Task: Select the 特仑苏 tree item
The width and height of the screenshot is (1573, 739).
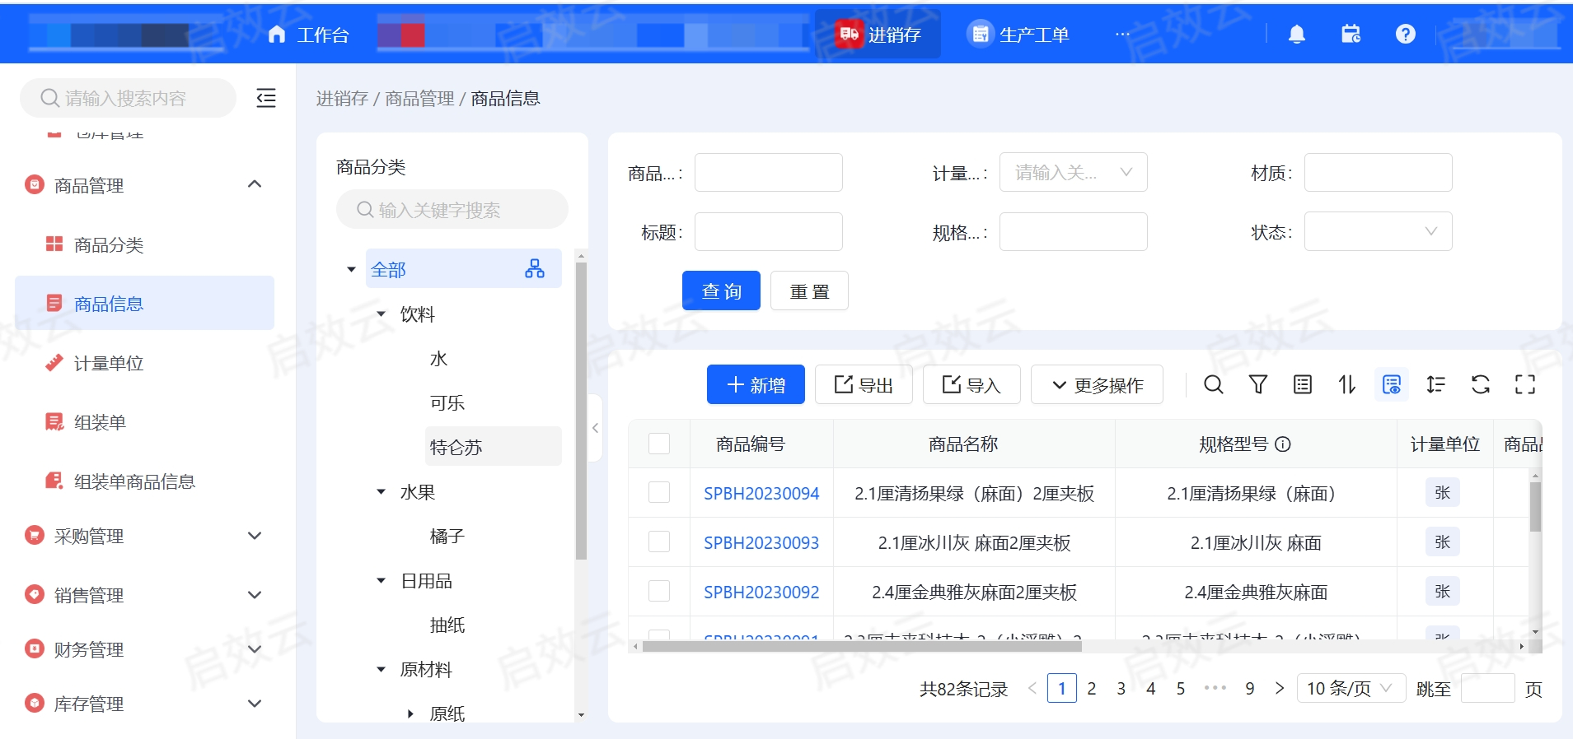Action: click(x=493, y=446)
